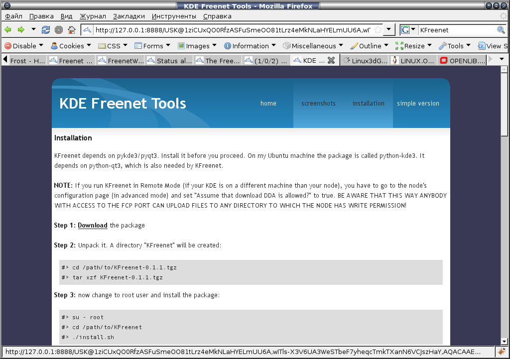Screen dimensions: 510x359
Task: Open the Resize toolbar menu
Action: tap(413, 46)
